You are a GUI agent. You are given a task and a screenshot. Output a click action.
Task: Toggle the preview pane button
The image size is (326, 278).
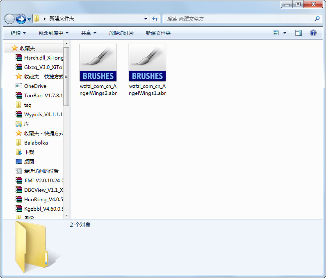pyautogui.click(x=299, y=33)
